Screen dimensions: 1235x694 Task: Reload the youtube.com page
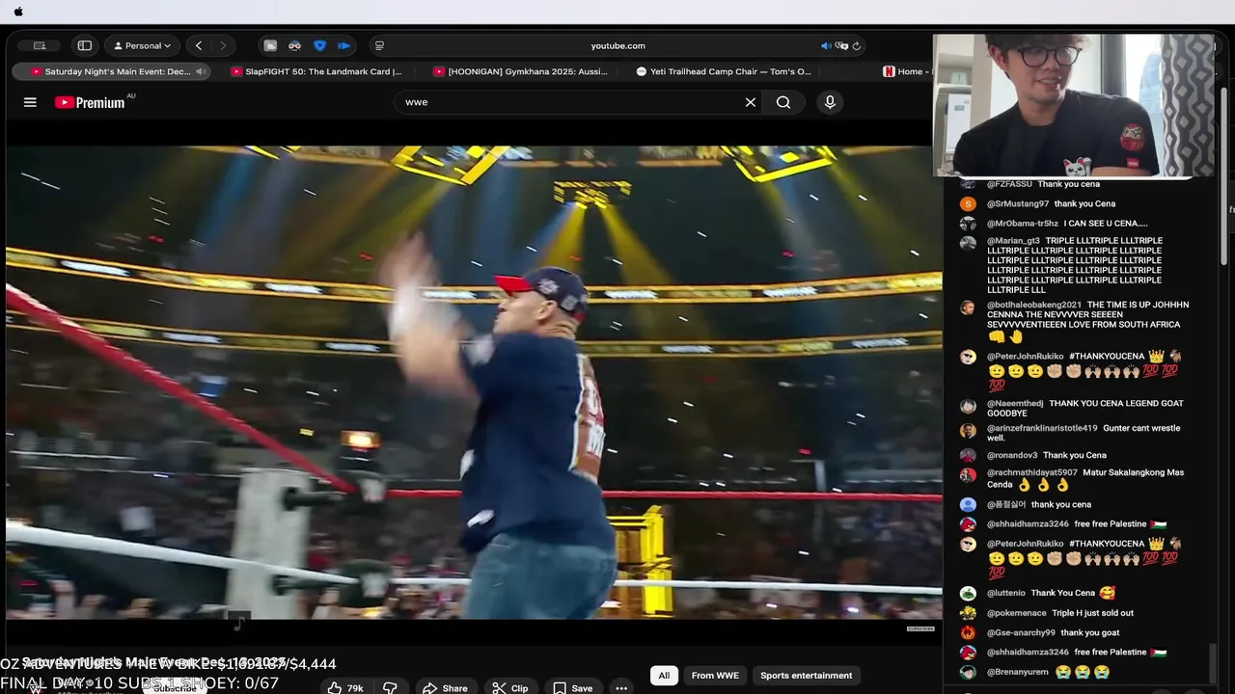pyautogui.click(x=856, y=45)
